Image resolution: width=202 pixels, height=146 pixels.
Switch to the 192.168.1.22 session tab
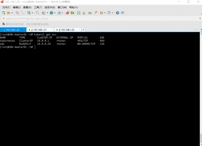67,30
